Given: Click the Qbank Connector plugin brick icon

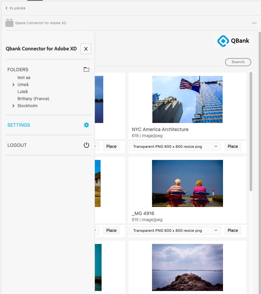Looking at the screenshot, I should click(9, 23).
